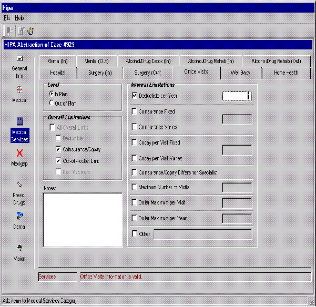The image size is (316, 307).
Task: Open the Dental category icon
Action: click(19, 216)
